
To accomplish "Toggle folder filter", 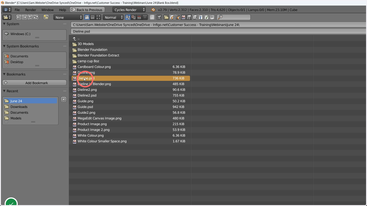I will point(166,17).
